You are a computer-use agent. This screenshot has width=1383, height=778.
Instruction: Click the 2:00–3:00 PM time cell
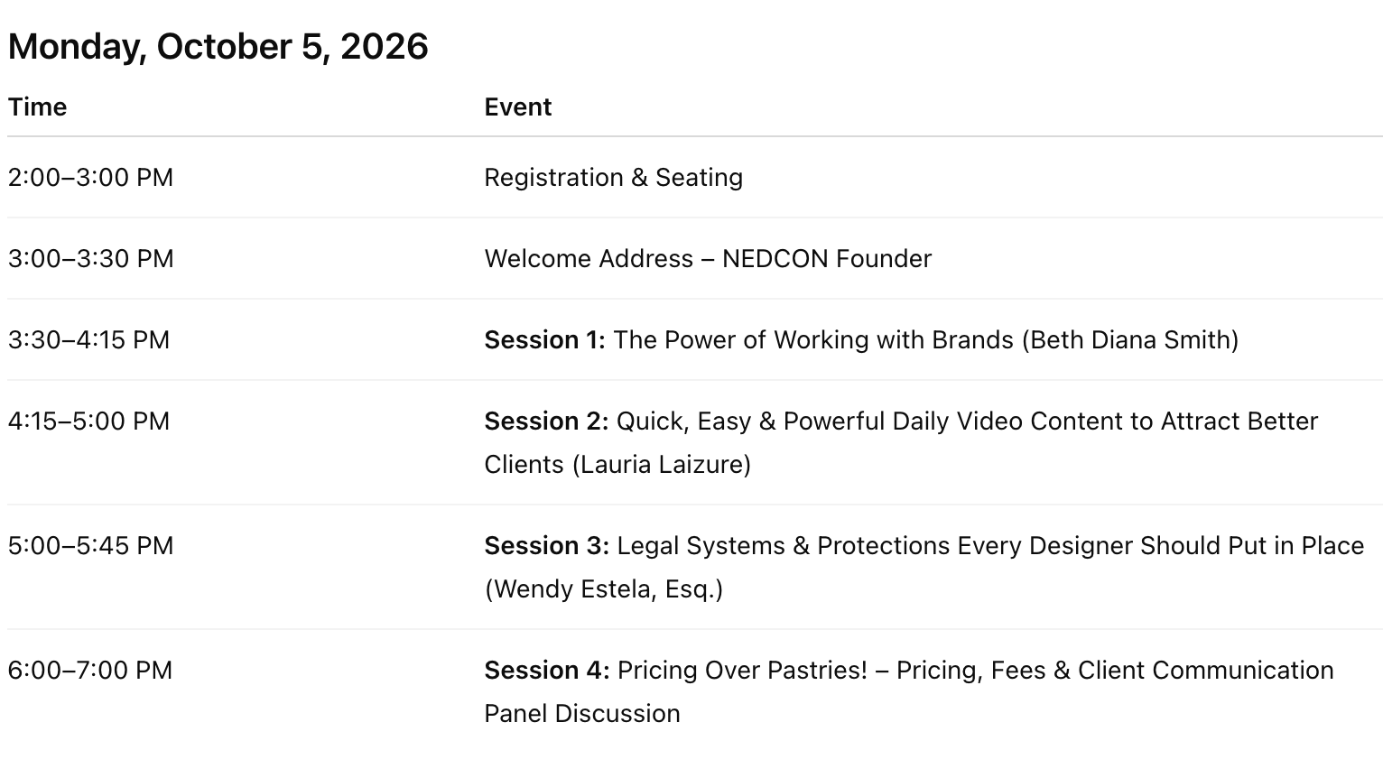coord(90,177)
